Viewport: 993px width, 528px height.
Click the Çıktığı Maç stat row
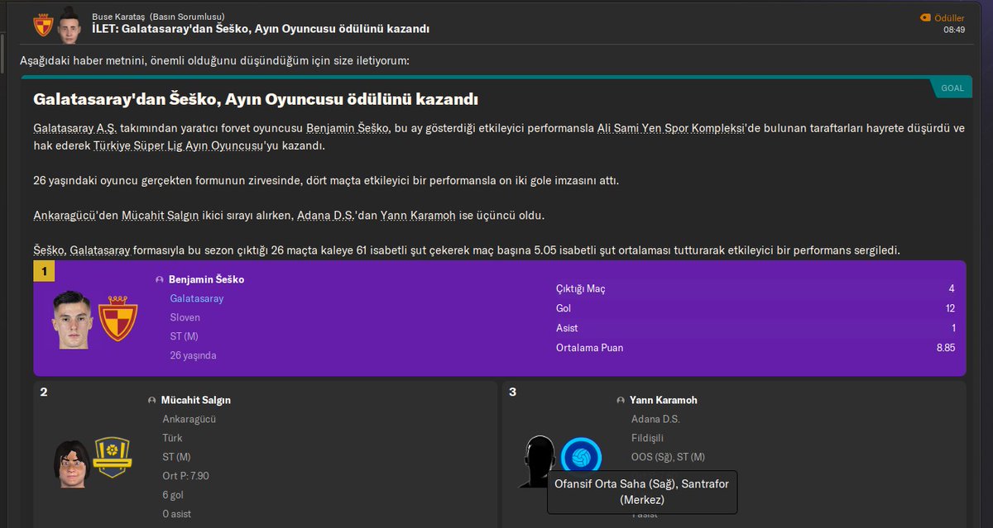point(756,288)
